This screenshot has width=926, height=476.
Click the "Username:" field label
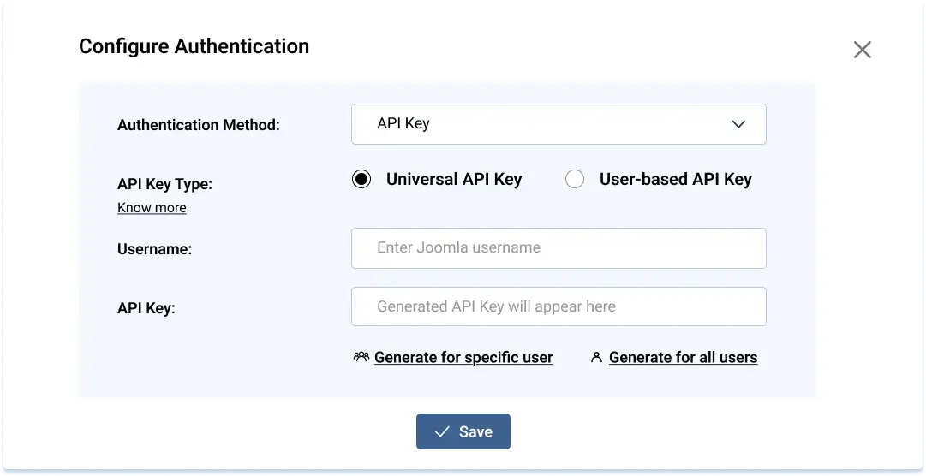click(154, 249)
